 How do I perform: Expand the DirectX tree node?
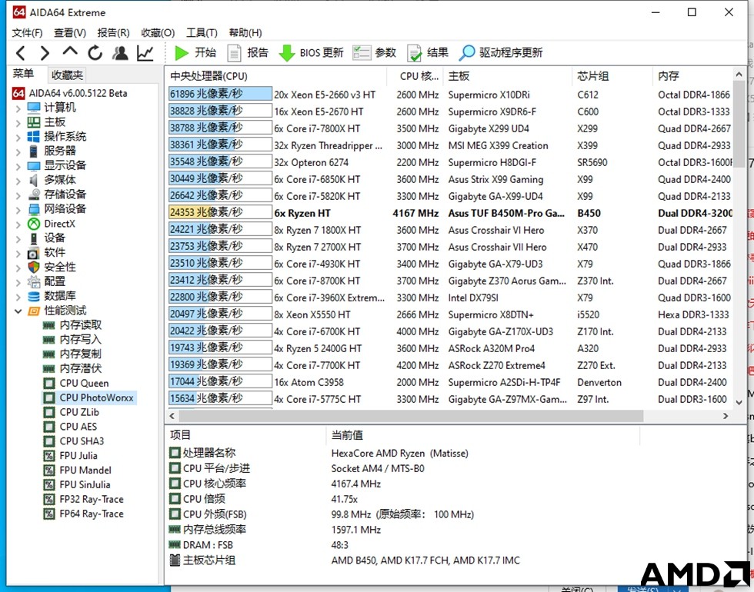pyautogui.click(x=18, y=224)
